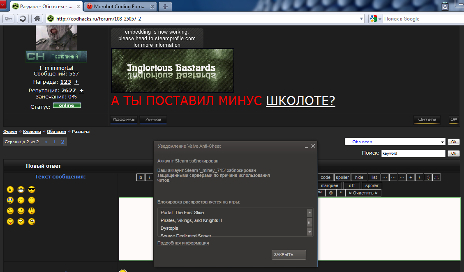464x272 pixels.
Task: Switch to the Mombot Coding Forum tab
Action: (x=120, y=7)
